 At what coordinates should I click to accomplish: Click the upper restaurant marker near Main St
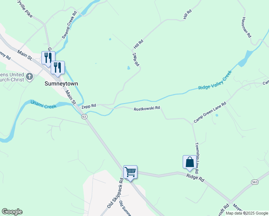[48, 58]
